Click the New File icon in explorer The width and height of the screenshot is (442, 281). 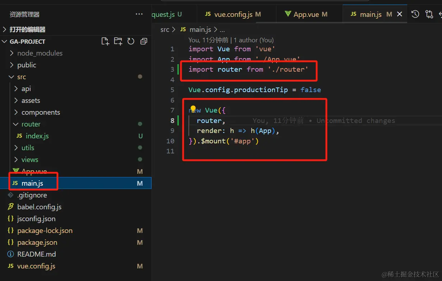[105, 42]
